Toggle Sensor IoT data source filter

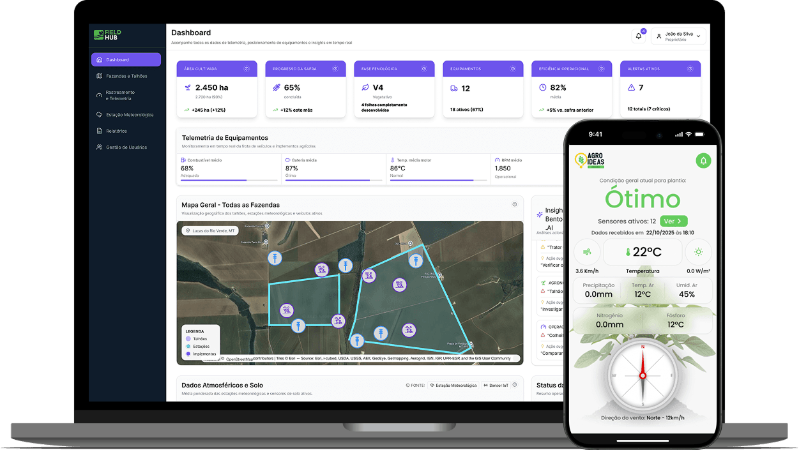pyautogui.click(x=496, y=386)
